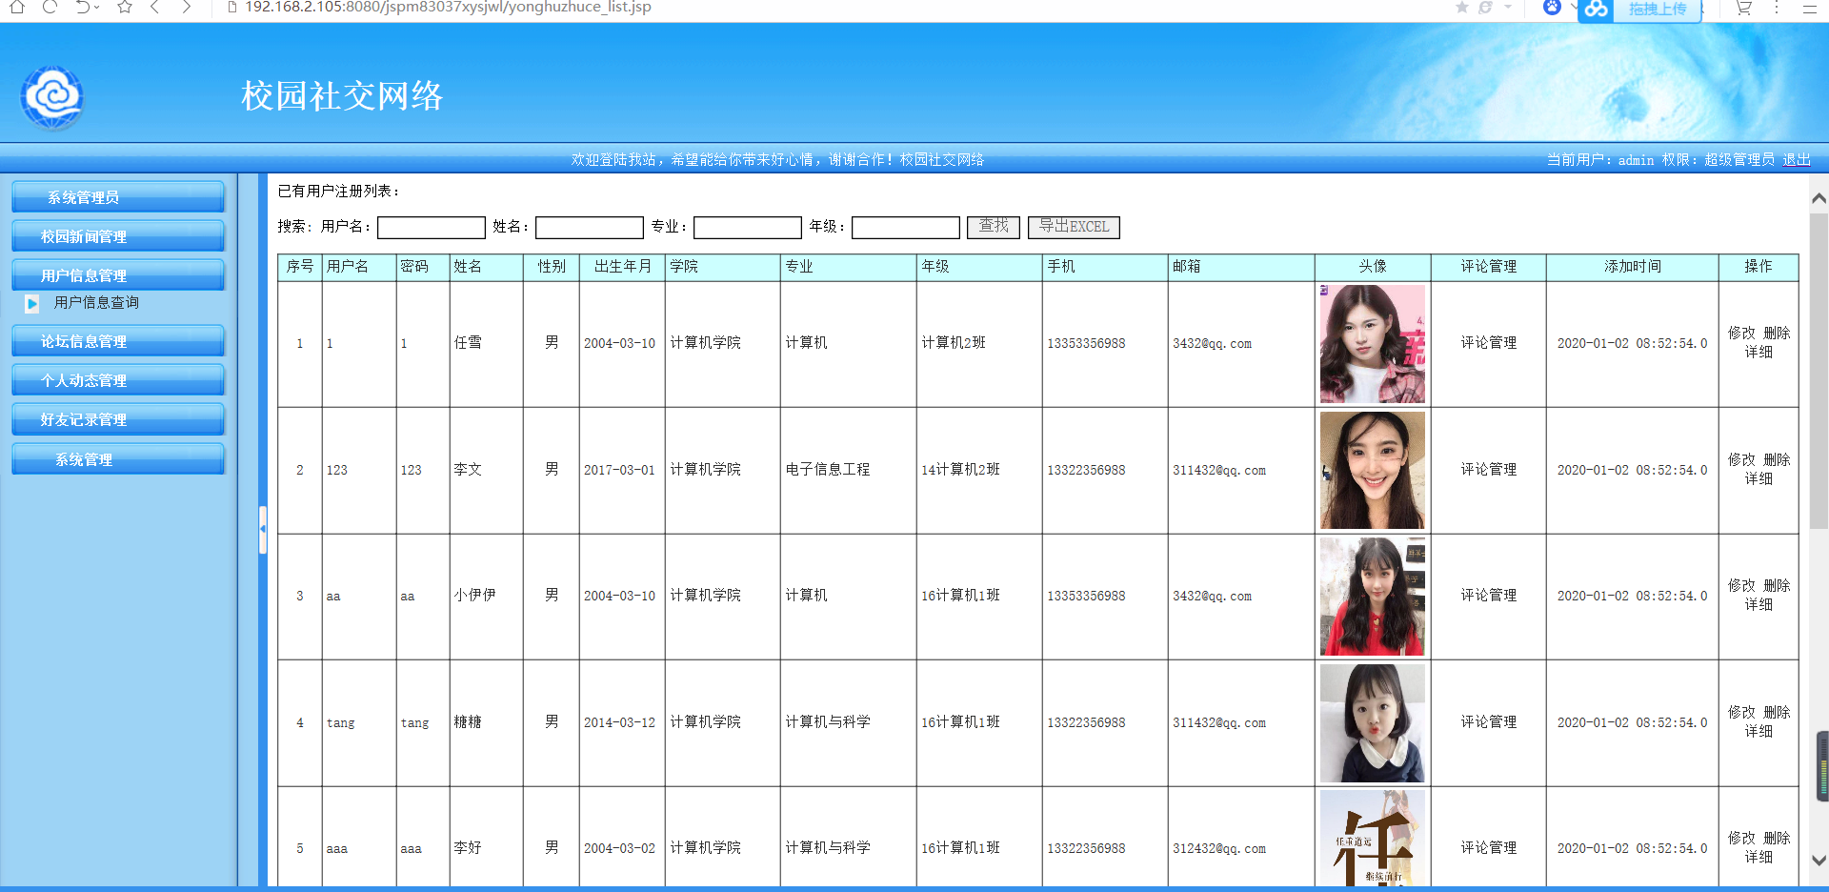
Task: Click 删除 for user 任雪
Action: click(x=1777, y=334)
